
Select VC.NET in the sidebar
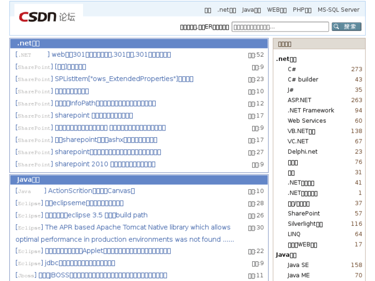298,141
